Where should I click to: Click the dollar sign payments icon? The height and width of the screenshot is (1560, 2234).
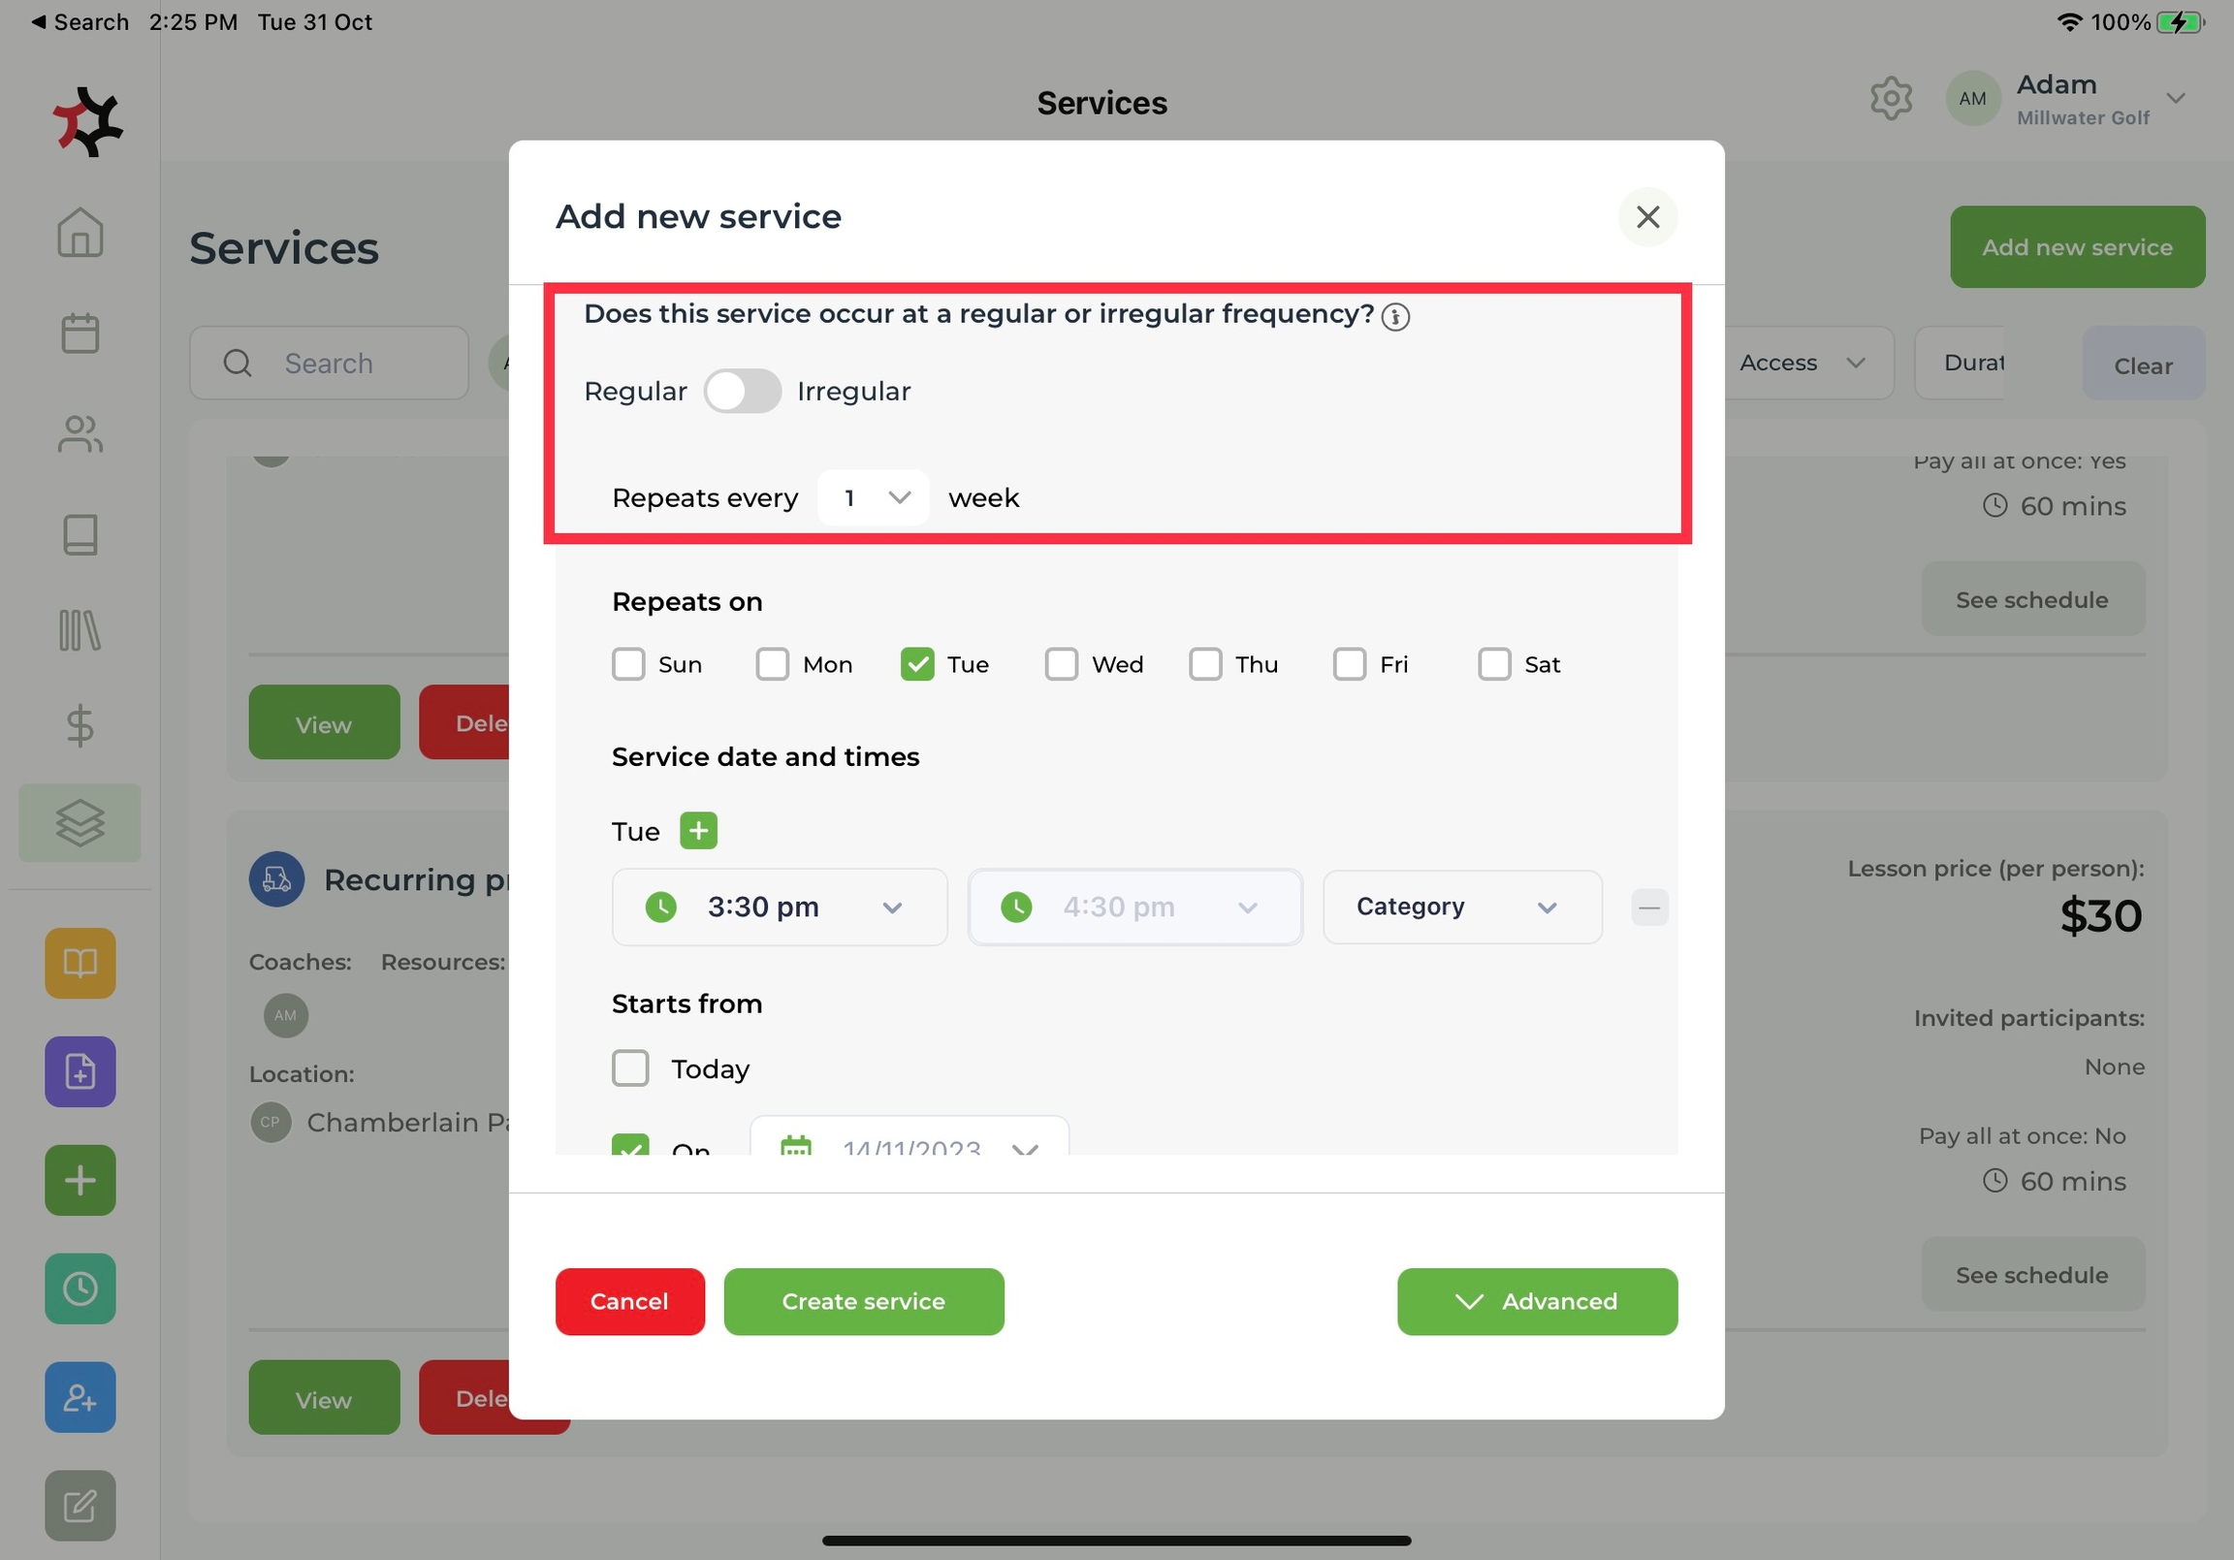tap(80, 725)
